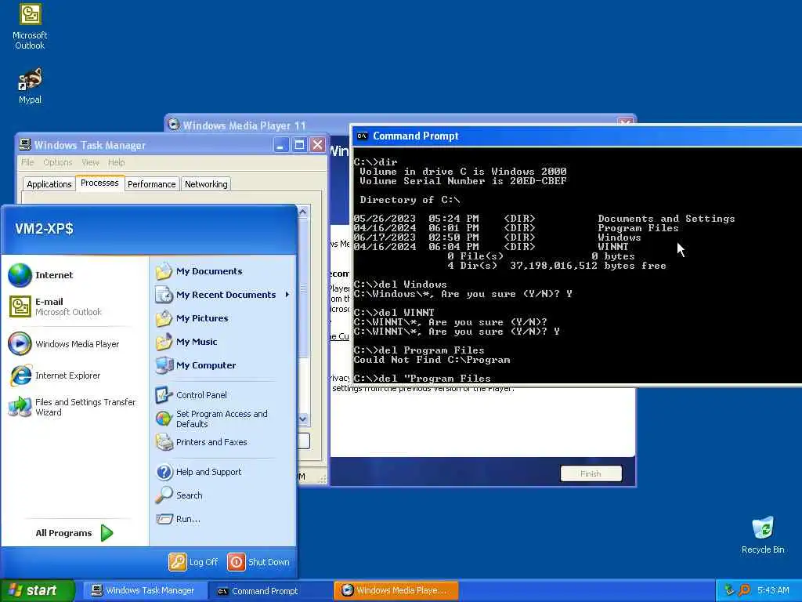Open Microsoft Outlook desktop icon

[x=30, y=27]
